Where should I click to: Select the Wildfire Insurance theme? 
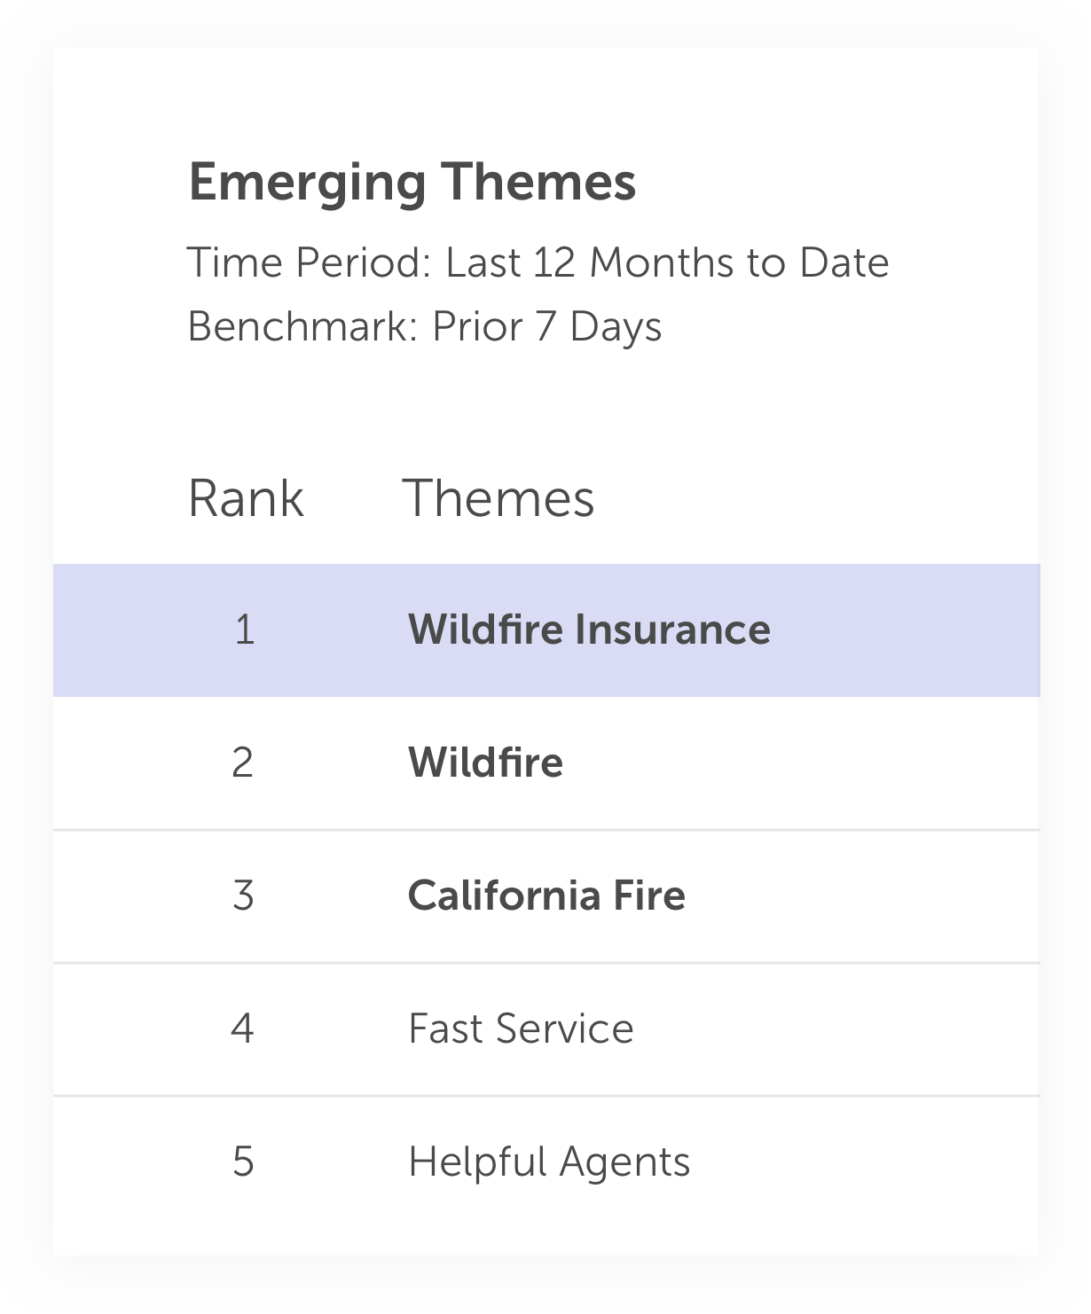tap(589, 630)
